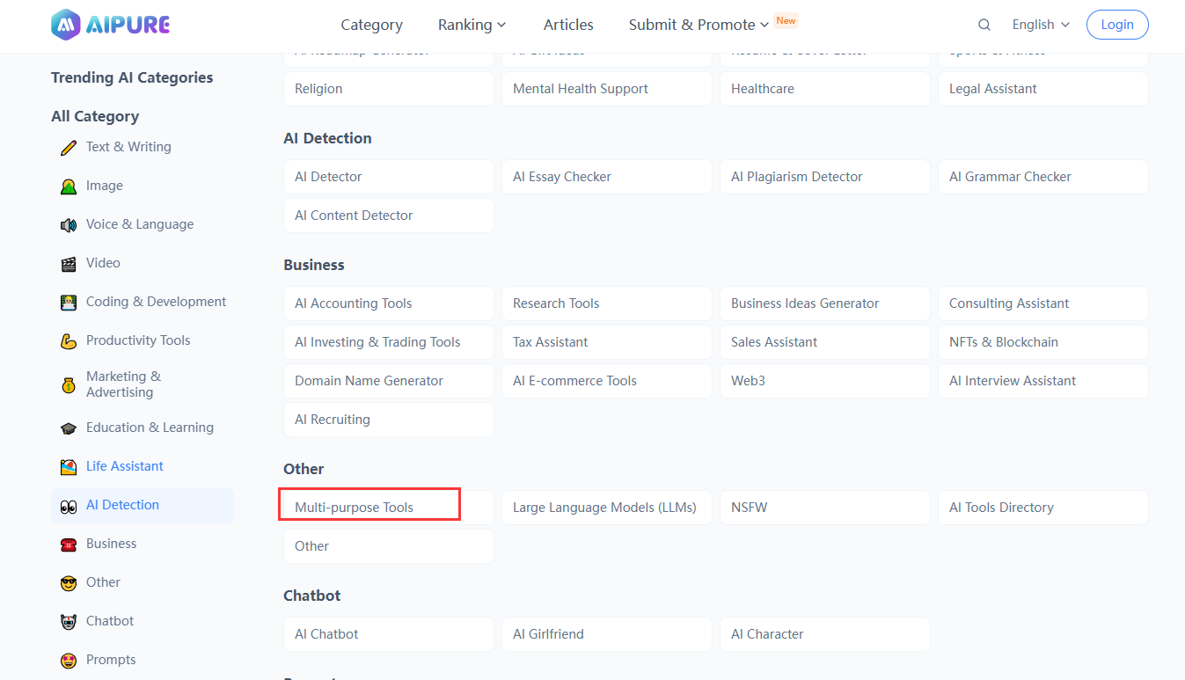Image resolution: width=1185 pixels, height=680 pixels.
Task: Click the flexed arm Productivity Tools icon
Action: click(69, 341)
